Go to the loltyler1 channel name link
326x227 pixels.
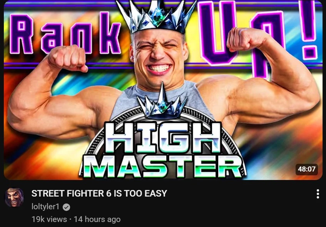[x=45, y=207]
